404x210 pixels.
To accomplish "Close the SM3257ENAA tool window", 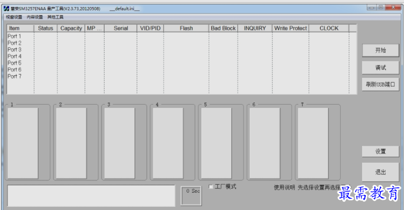I will 393,8.
